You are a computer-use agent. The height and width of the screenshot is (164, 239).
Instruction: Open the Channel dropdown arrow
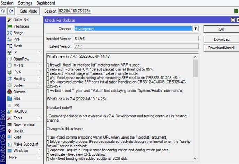click(x=195, y=29)
